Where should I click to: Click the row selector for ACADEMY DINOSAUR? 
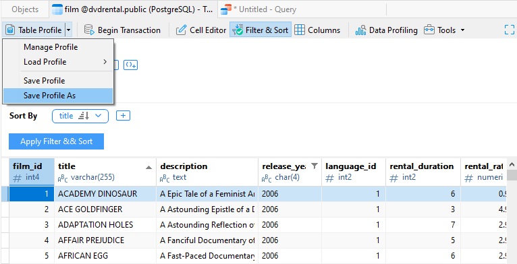5,194
